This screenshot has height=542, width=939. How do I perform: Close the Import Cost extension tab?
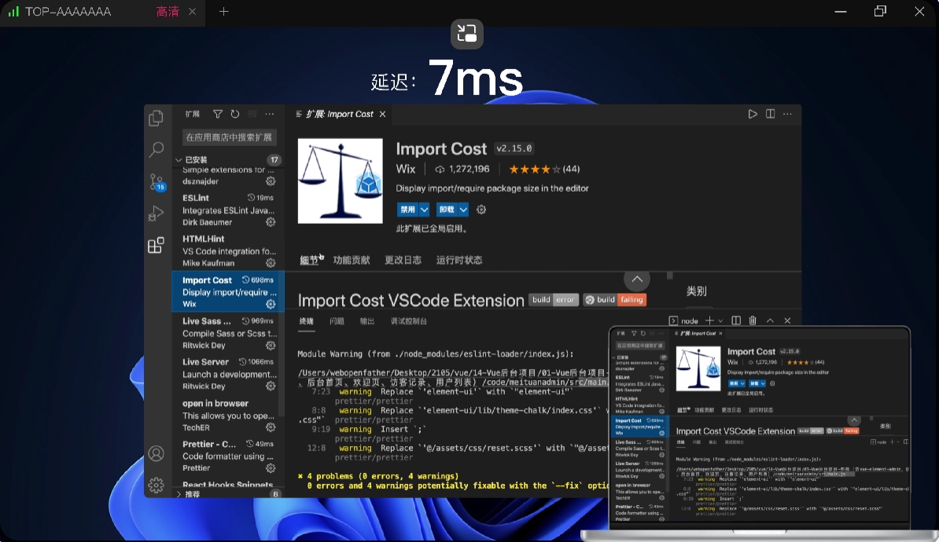383,114
